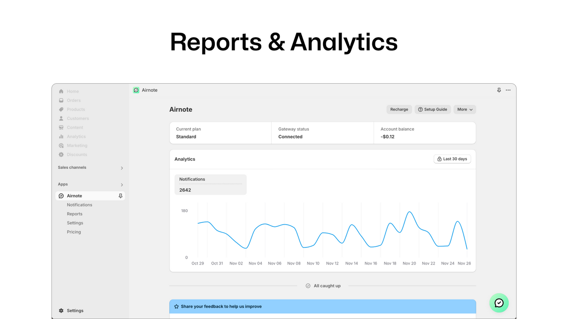Click the share your feedback banner
This screenshot has width=568, height=319.
(323, 306)
